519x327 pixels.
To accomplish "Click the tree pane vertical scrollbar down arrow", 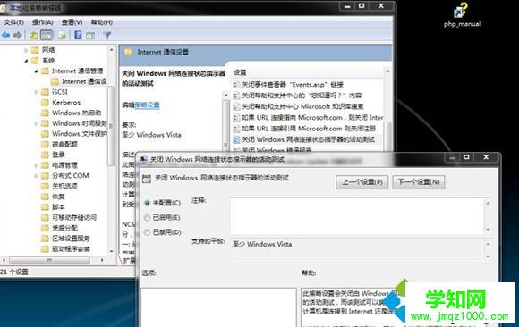I will tap(111, 252).
